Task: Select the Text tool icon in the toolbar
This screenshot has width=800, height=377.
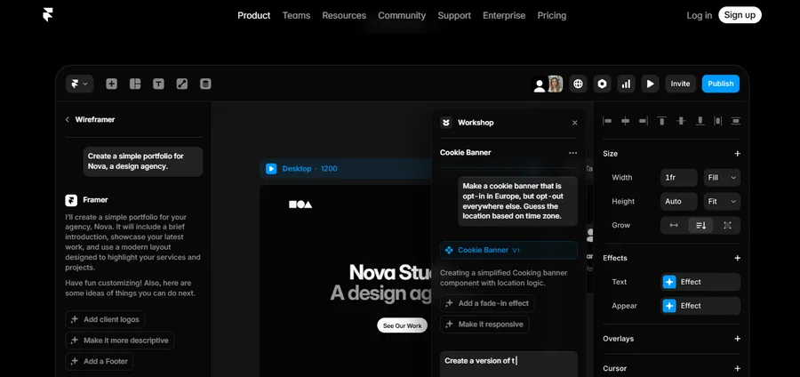Action: coord(159,84)
